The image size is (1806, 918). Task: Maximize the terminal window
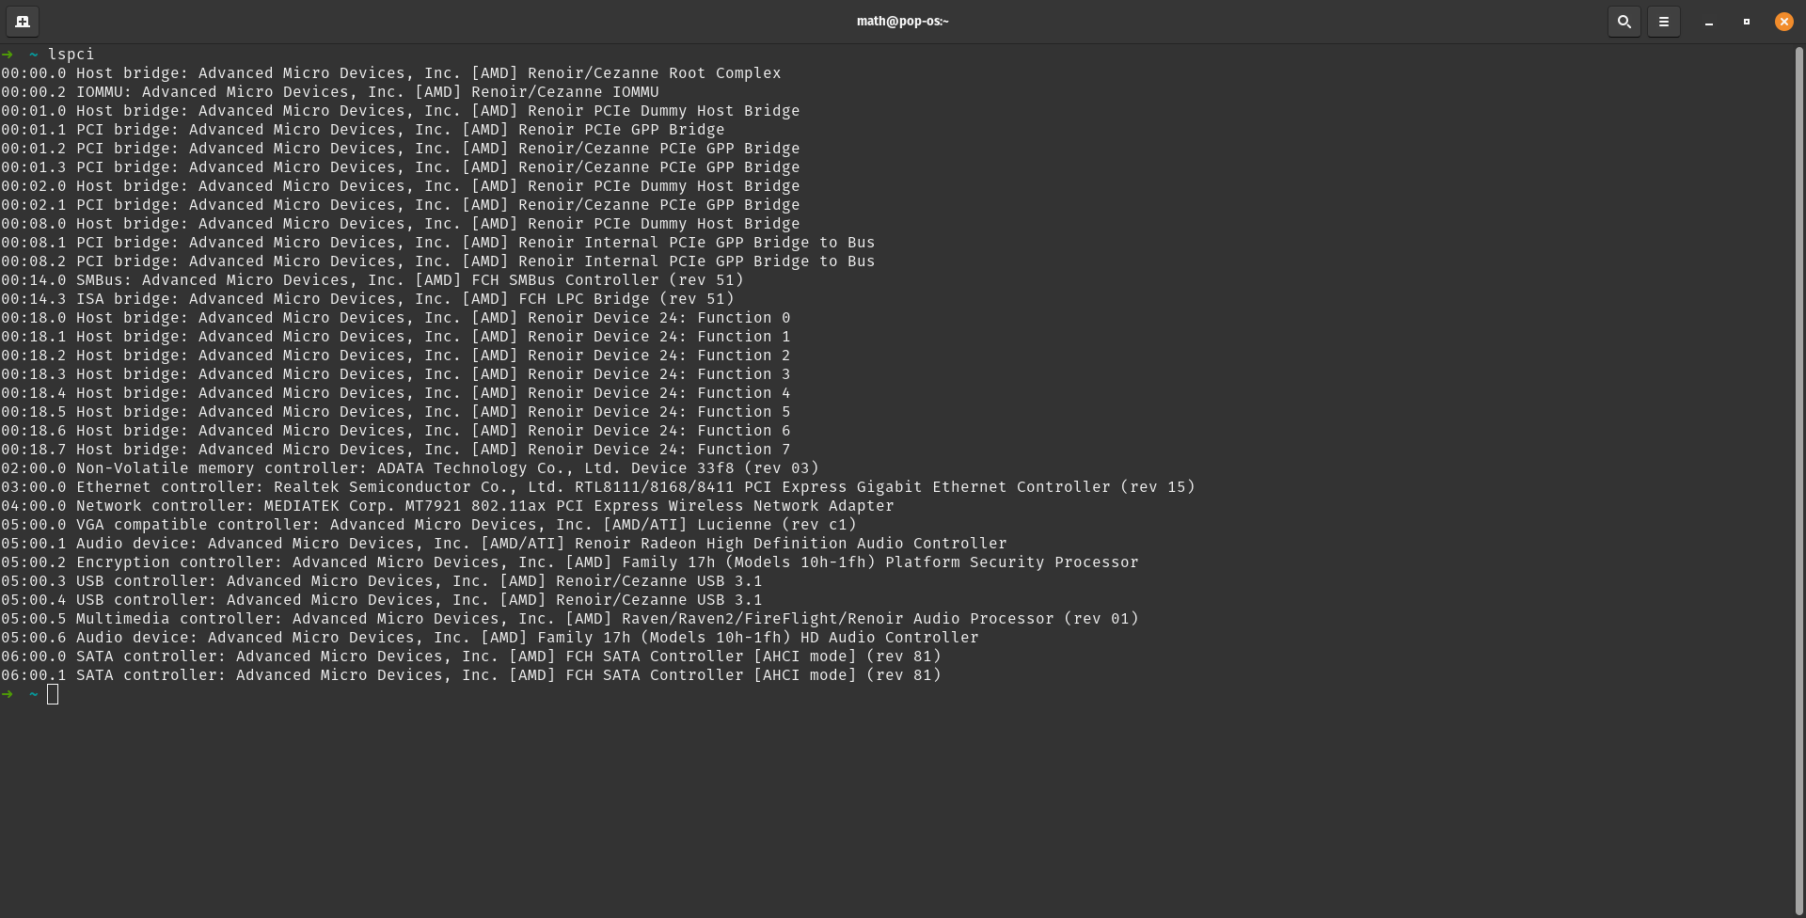point(1746,21)
